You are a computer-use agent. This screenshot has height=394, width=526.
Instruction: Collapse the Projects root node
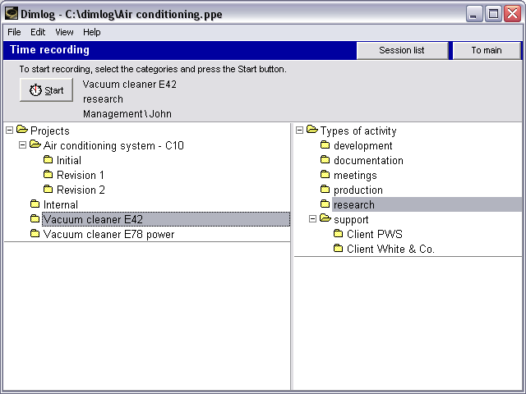click(x=9, y=131)
